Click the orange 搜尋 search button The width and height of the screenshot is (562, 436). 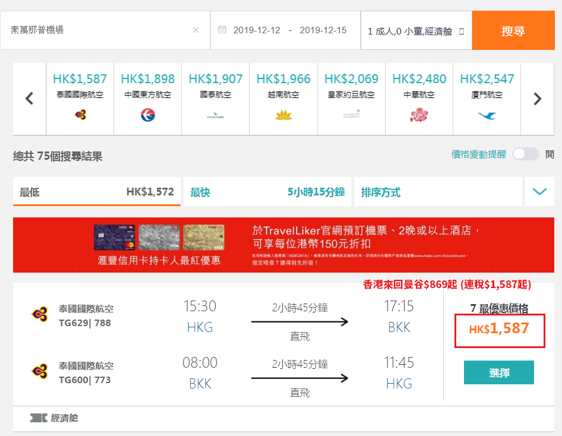pyautogui.click(x=513, y=30)
